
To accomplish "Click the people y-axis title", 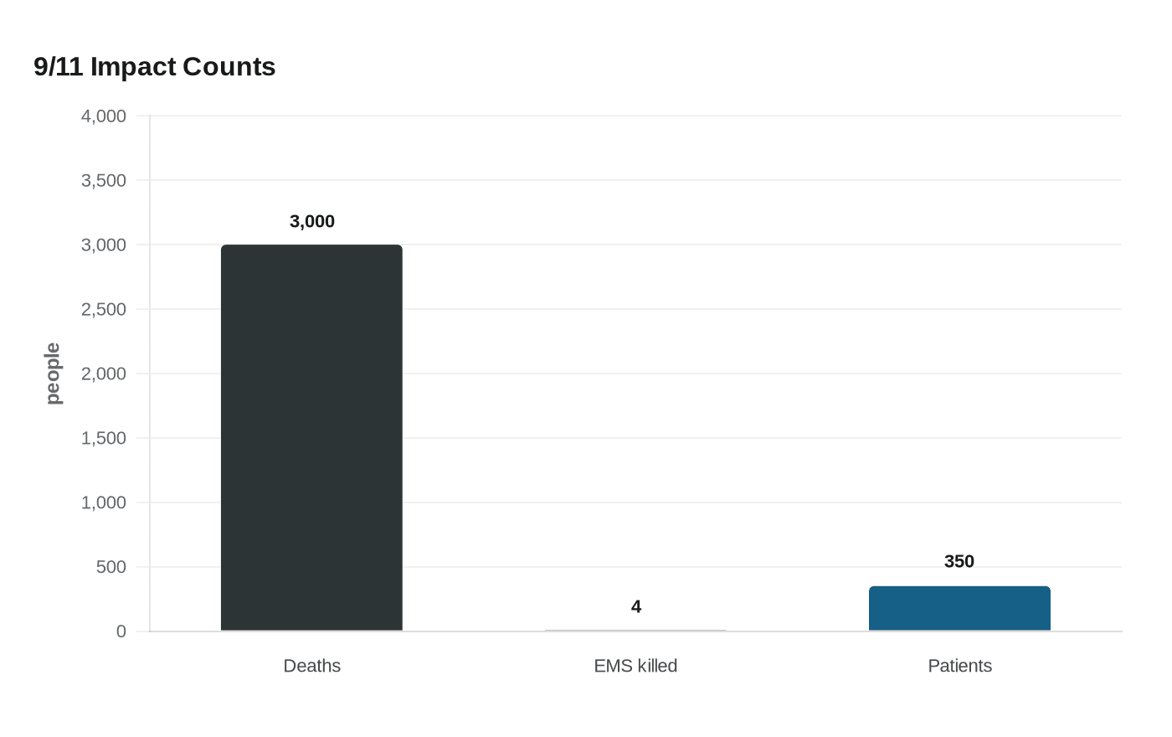I will point(53,374).
